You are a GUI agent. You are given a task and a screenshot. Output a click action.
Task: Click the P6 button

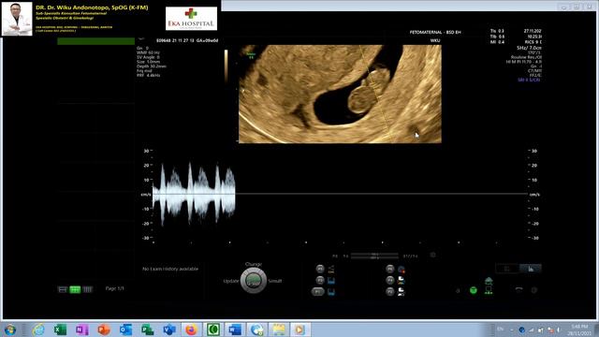389,291
